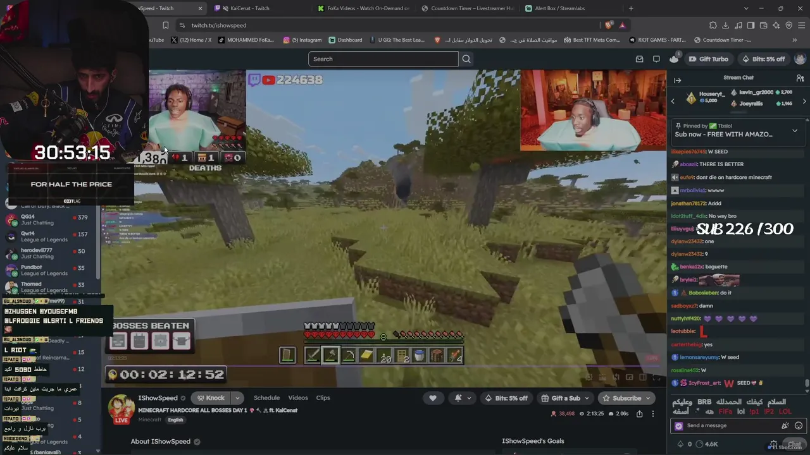This screenshot has height=455, width=810.
Task: Show previous gift leaderboard entry
Action: click(x=673, y=101)
